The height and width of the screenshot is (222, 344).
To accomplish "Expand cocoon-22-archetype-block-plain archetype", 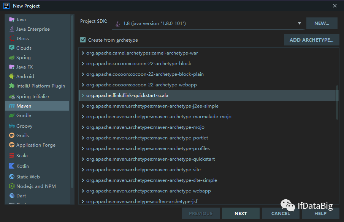I will coord(83,74).
